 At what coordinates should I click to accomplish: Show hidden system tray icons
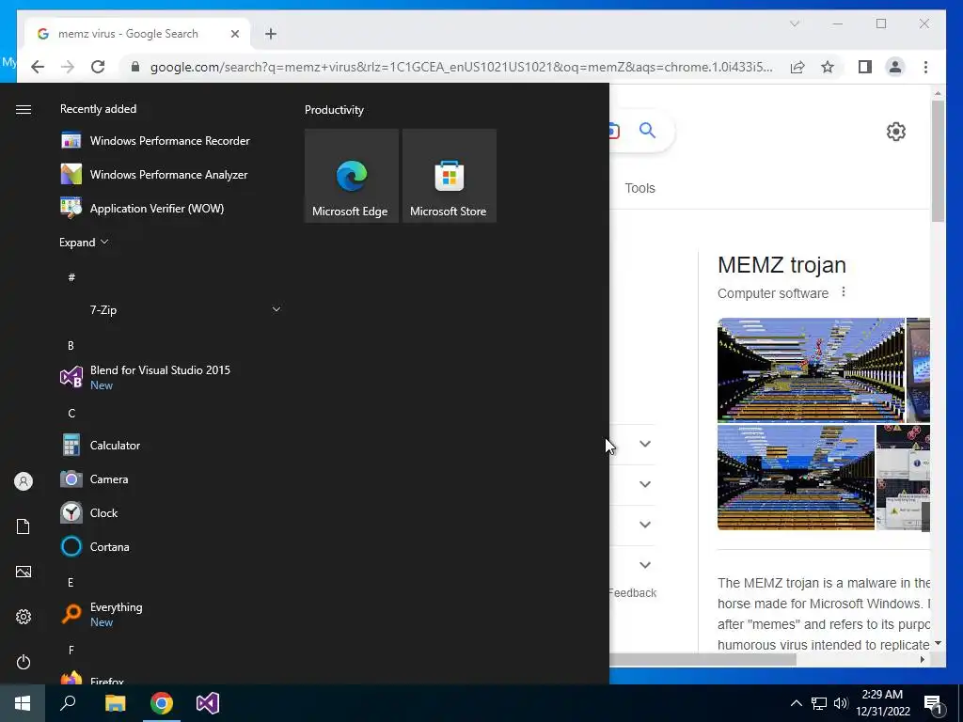pos(796,703)
